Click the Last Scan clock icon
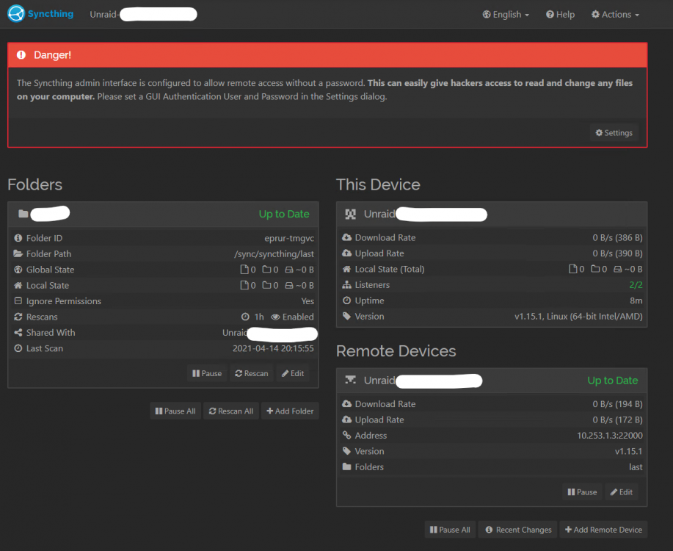 [x=18, y=348]
